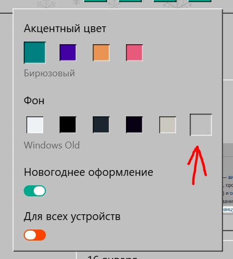Disable the Новогоднее оформление toggle
The height and width of the screenshot is (259, 233).
point(35,191)
